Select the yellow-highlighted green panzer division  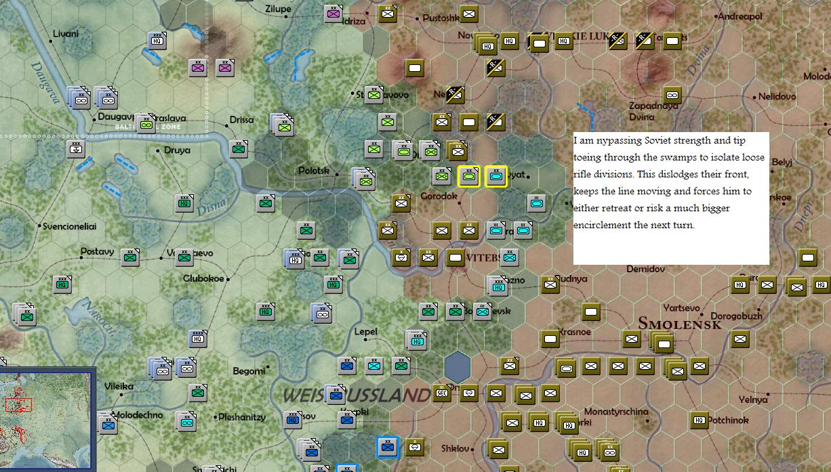469,176
